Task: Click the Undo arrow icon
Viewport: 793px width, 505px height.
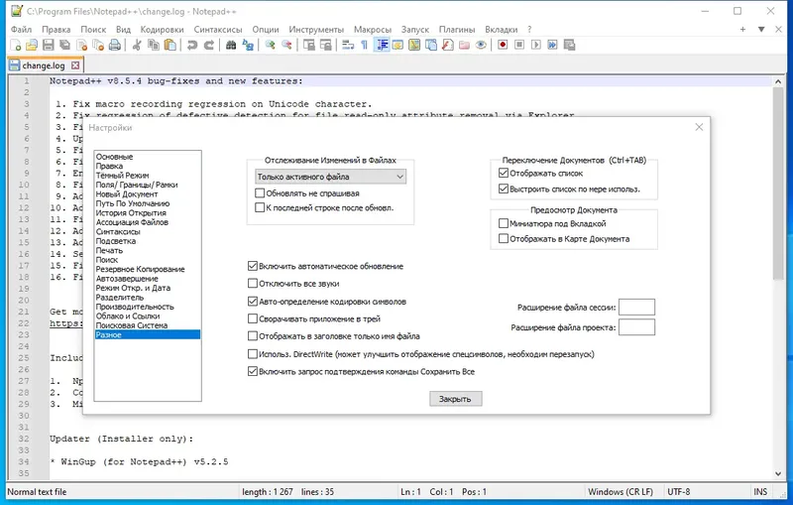Action: (x=191, y=45)
